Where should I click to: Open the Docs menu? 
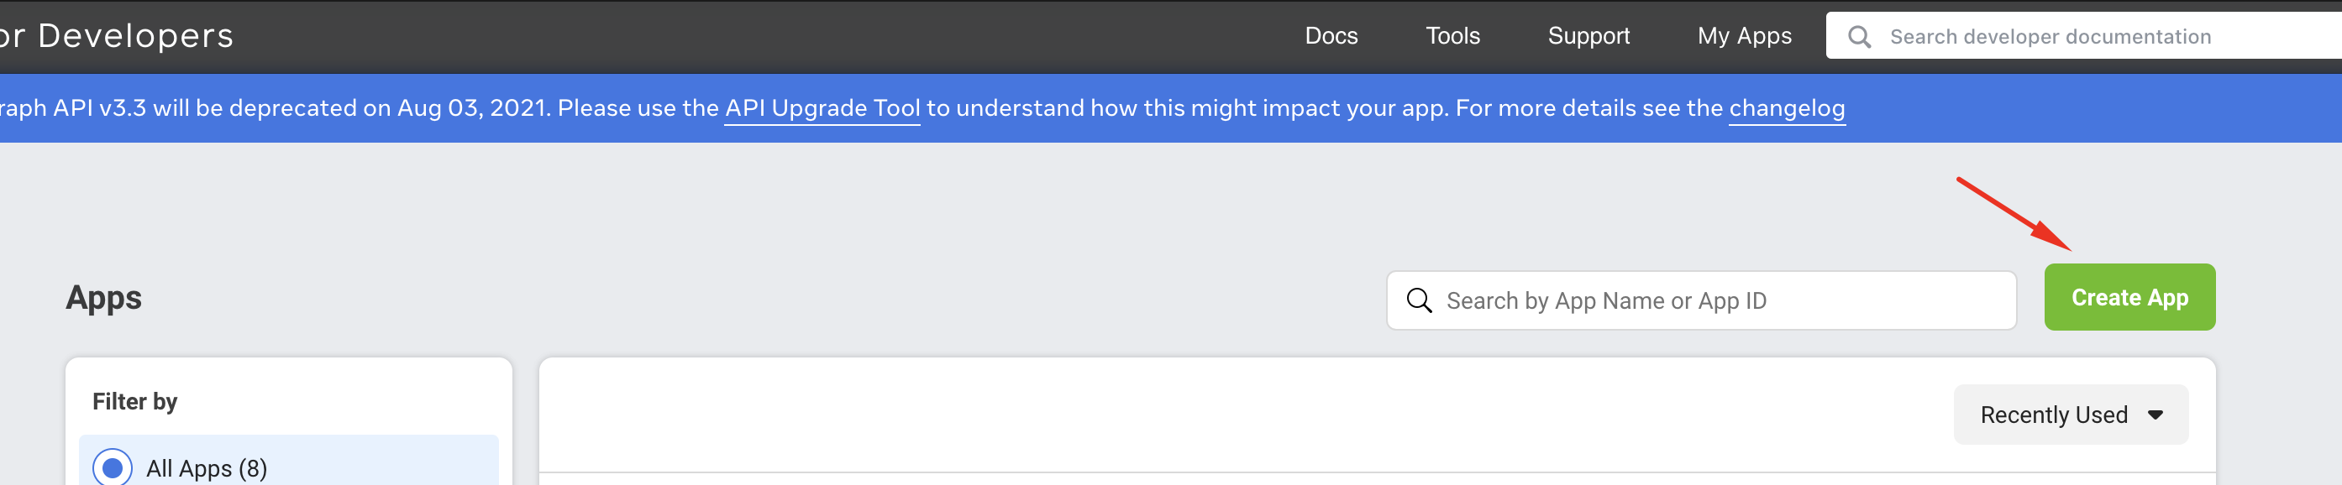point(1331,36)
